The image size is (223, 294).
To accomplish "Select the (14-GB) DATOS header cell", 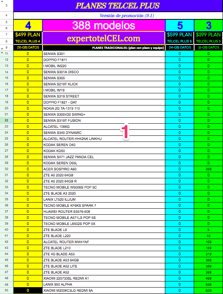I will (179, 48).
